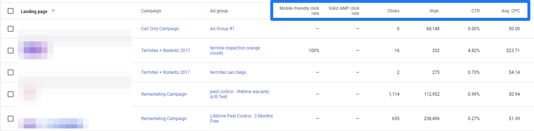Sort by Avg. CPC column header

coord(511,11)
